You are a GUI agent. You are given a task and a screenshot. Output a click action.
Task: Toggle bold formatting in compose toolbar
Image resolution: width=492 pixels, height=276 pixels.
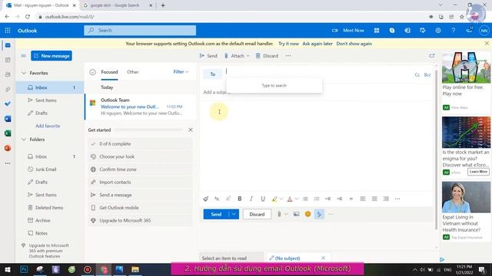(x=240, y=199)
